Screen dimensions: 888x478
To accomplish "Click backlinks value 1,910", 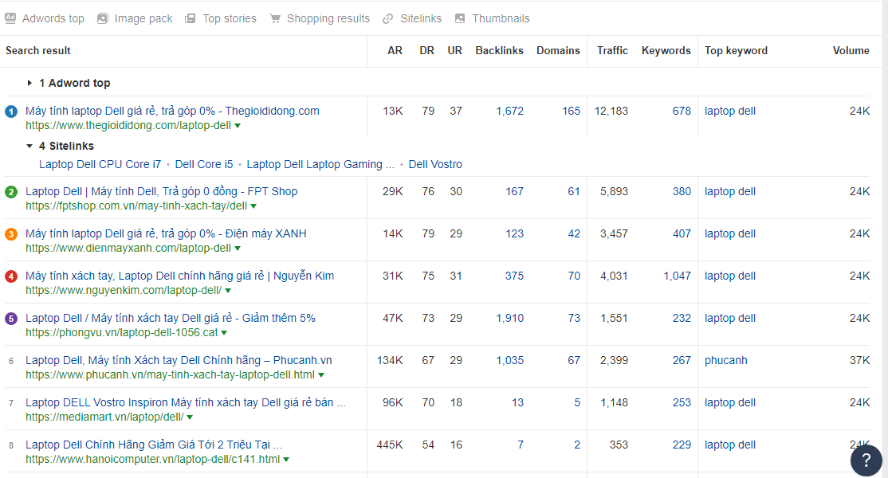I will (x=509, y=318).
